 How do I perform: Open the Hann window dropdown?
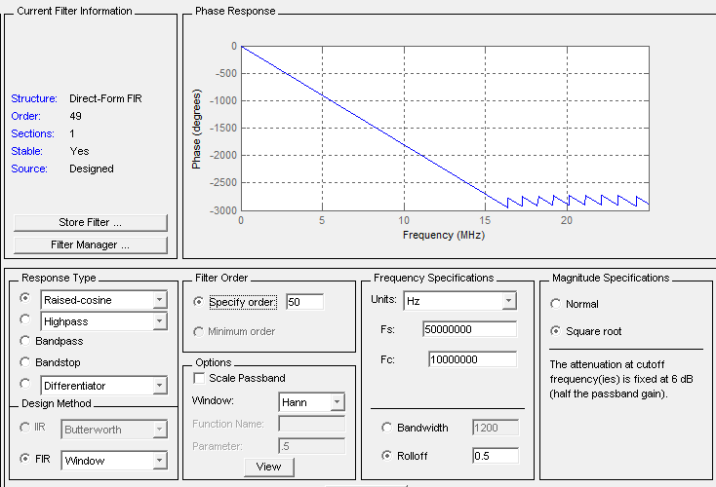[337, 401]
